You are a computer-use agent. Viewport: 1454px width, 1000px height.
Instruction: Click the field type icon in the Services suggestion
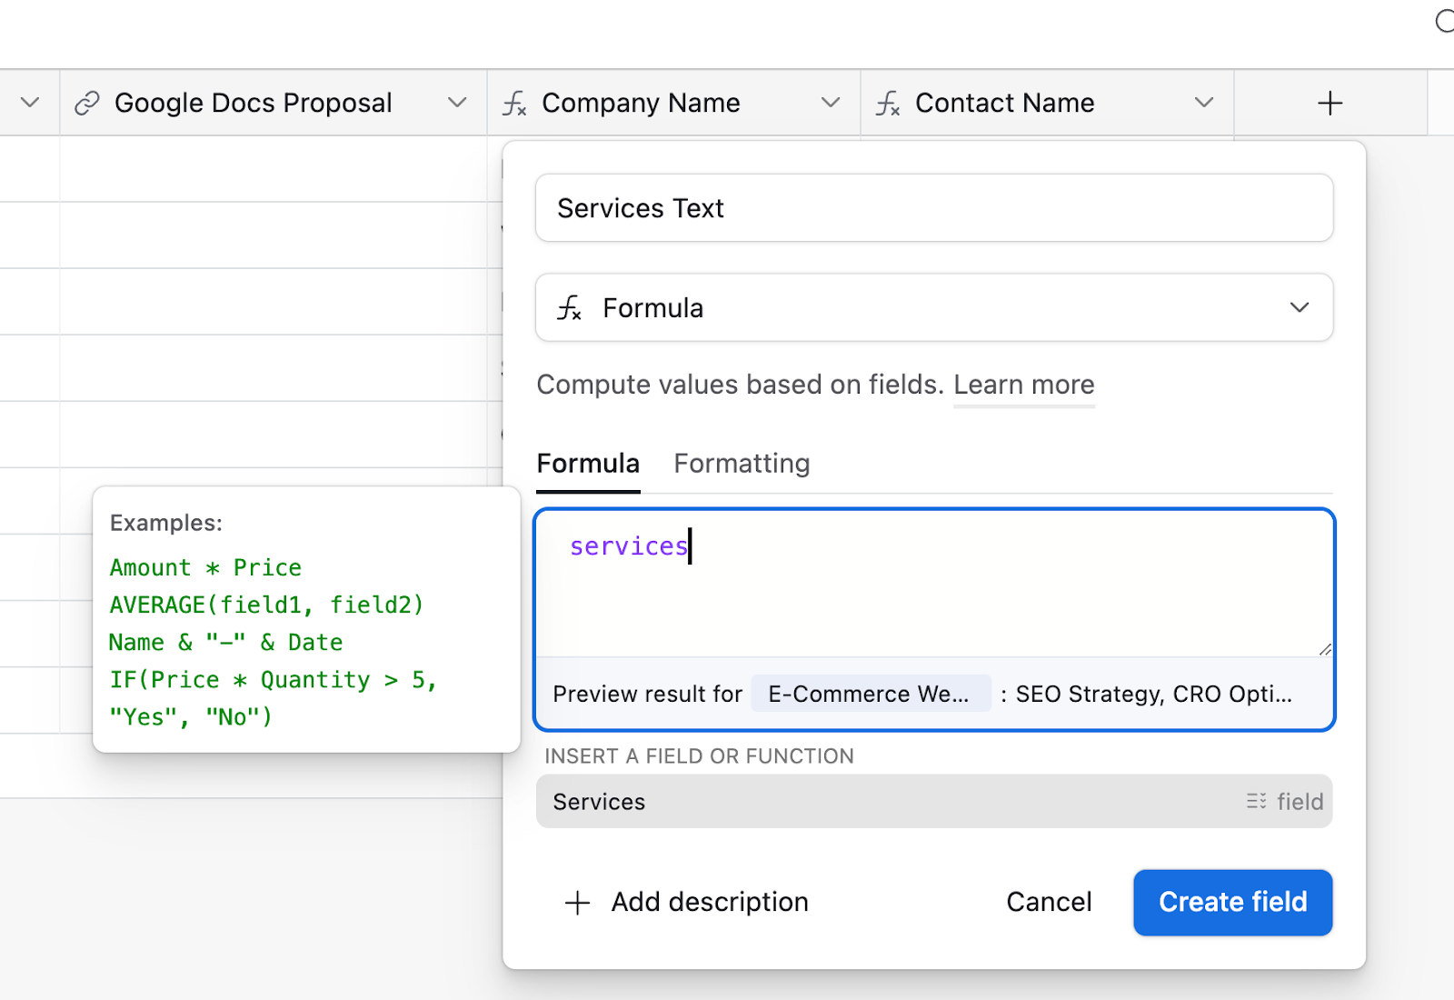1256,801
